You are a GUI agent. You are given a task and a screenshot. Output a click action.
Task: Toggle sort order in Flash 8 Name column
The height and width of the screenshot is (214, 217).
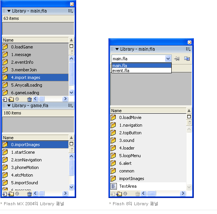pos(189,111)
